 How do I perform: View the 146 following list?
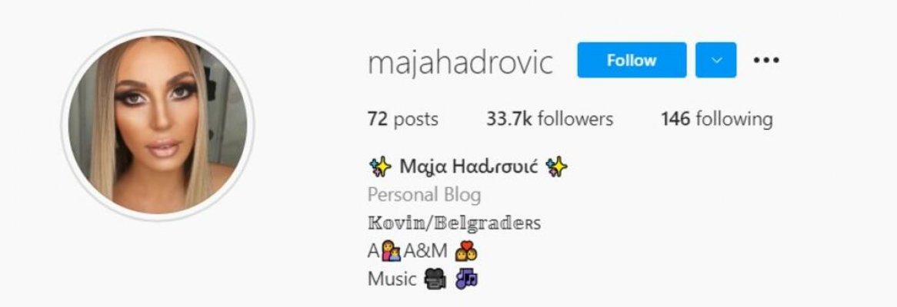[x=716, y=119]
